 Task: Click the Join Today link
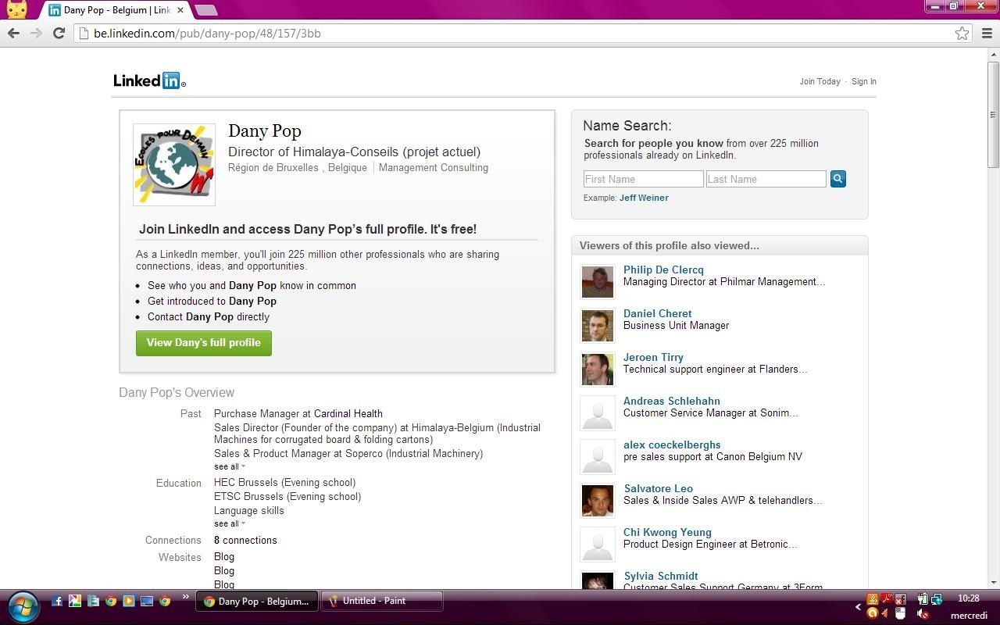(820, 81)
